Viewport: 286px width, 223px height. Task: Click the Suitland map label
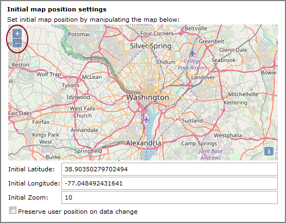coord(192,121)
